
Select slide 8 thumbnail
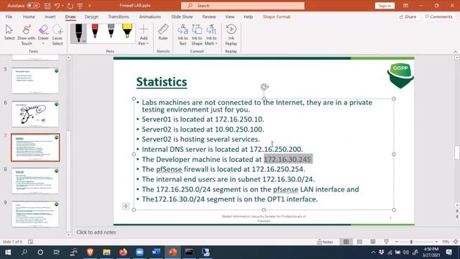35,181
